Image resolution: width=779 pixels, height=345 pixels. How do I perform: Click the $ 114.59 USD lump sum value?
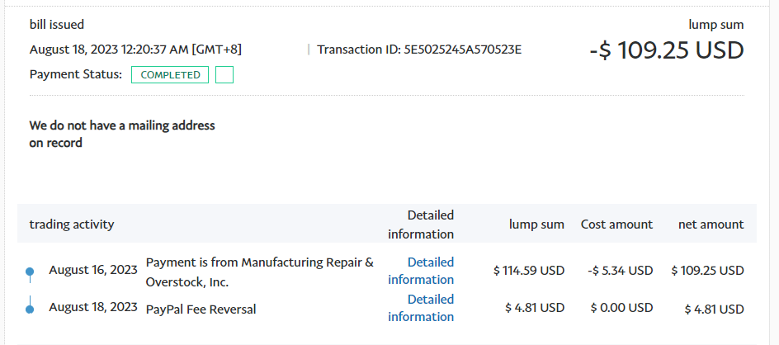(x=529, y=271)
